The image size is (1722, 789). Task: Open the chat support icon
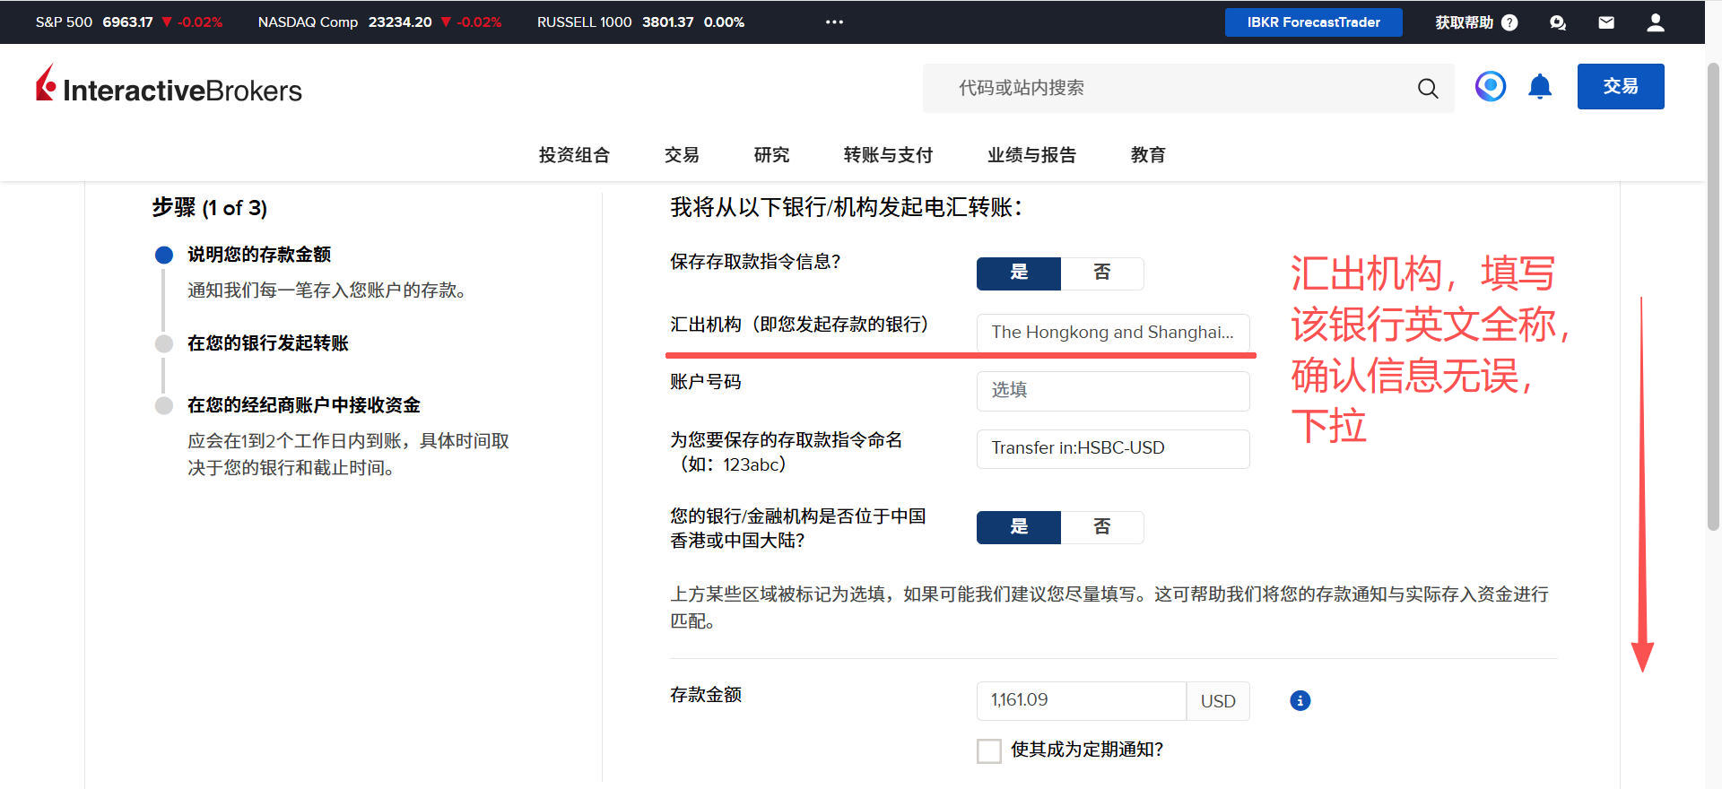click(x=1558, y=22)
